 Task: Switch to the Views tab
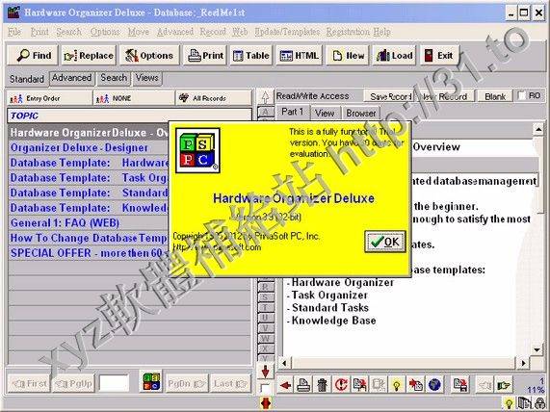(147, 78)
